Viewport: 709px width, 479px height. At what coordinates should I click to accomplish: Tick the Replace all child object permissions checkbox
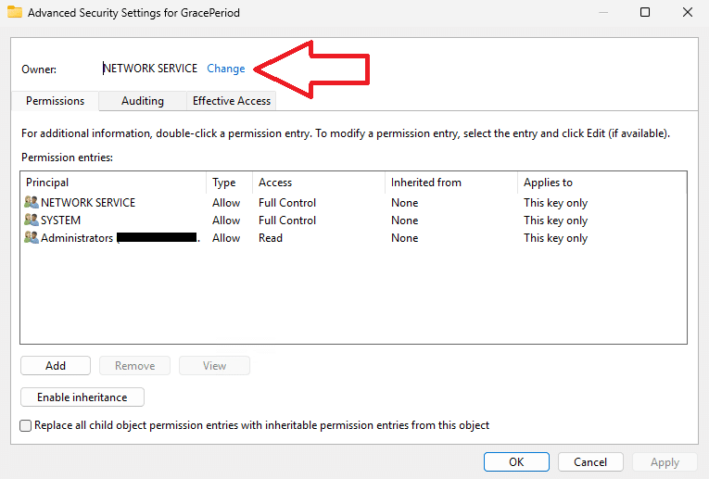[x=26, y=425]
